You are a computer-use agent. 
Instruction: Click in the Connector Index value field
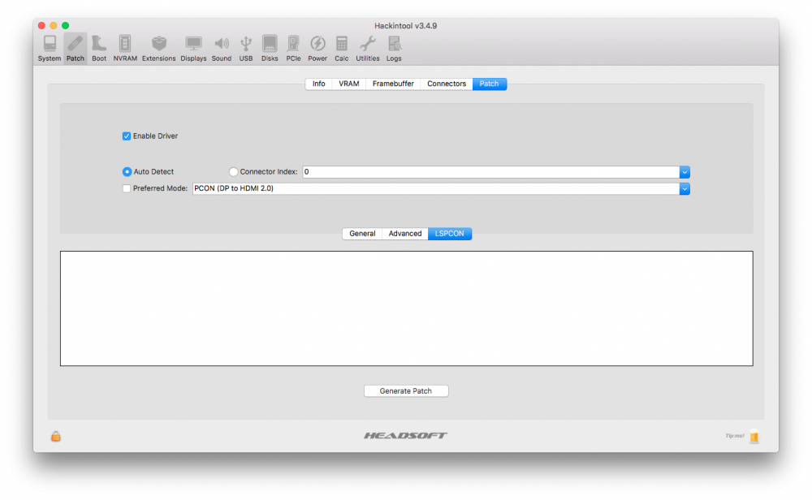[x=491, y=172]
